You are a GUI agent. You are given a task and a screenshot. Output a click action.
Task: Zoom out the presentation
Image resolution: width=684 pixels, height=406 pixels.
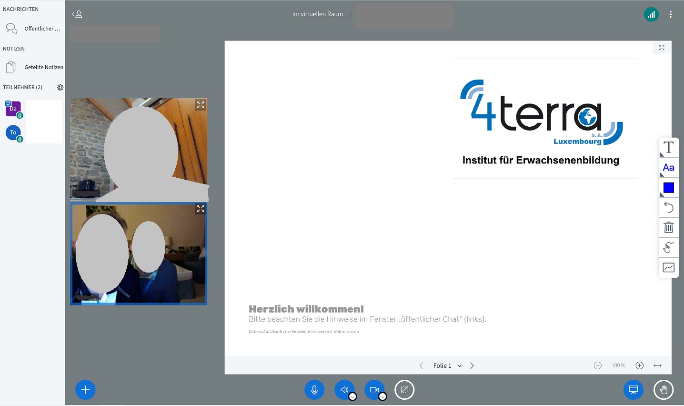pyautogui.click(x=598, y=365)
